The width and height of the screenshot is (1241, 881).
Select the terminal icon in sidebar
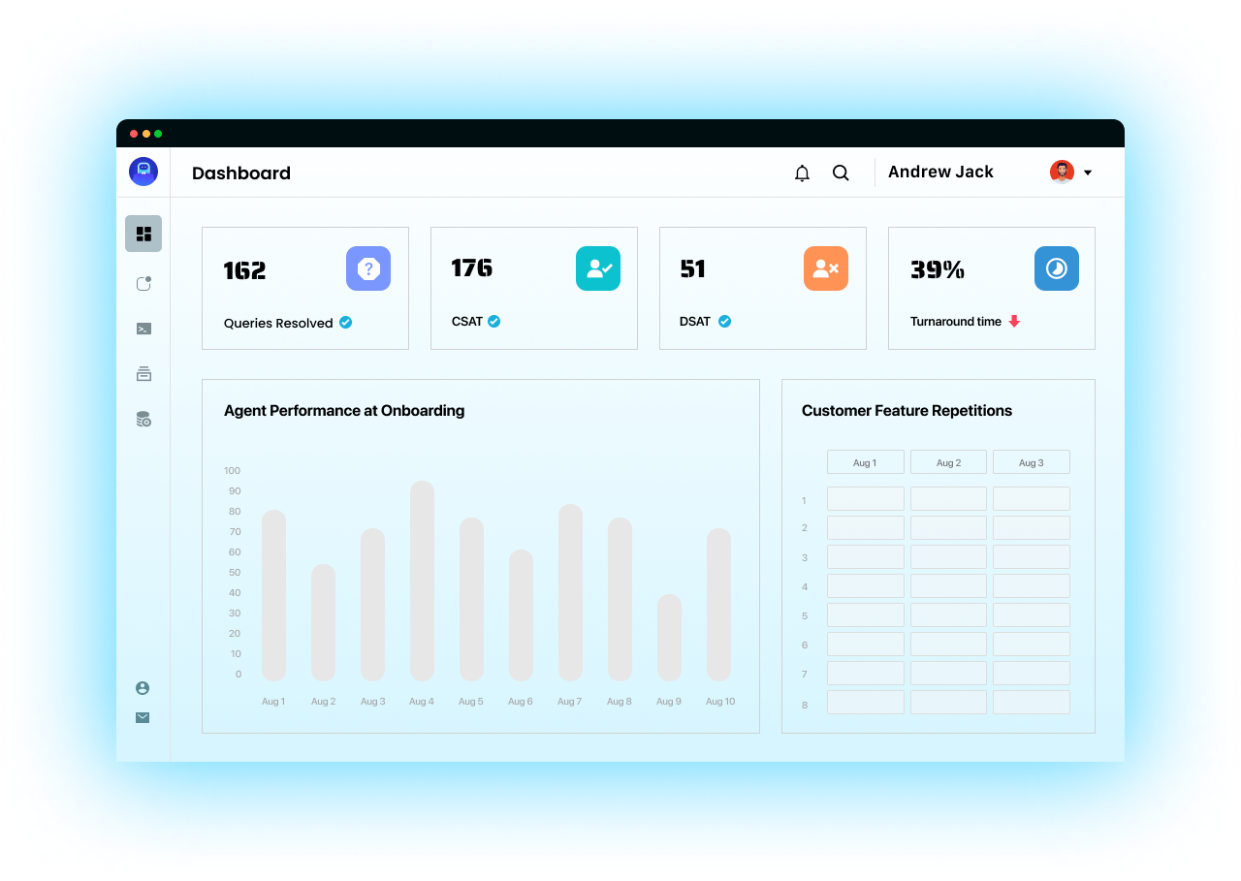pos(143,329)
